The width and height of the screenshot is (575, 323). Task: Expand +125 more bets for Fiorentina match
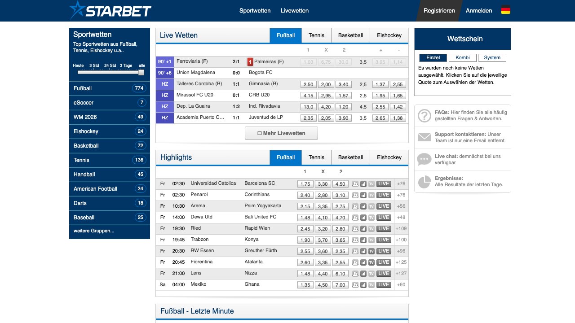pyautogui.click(x=401, y=262)
